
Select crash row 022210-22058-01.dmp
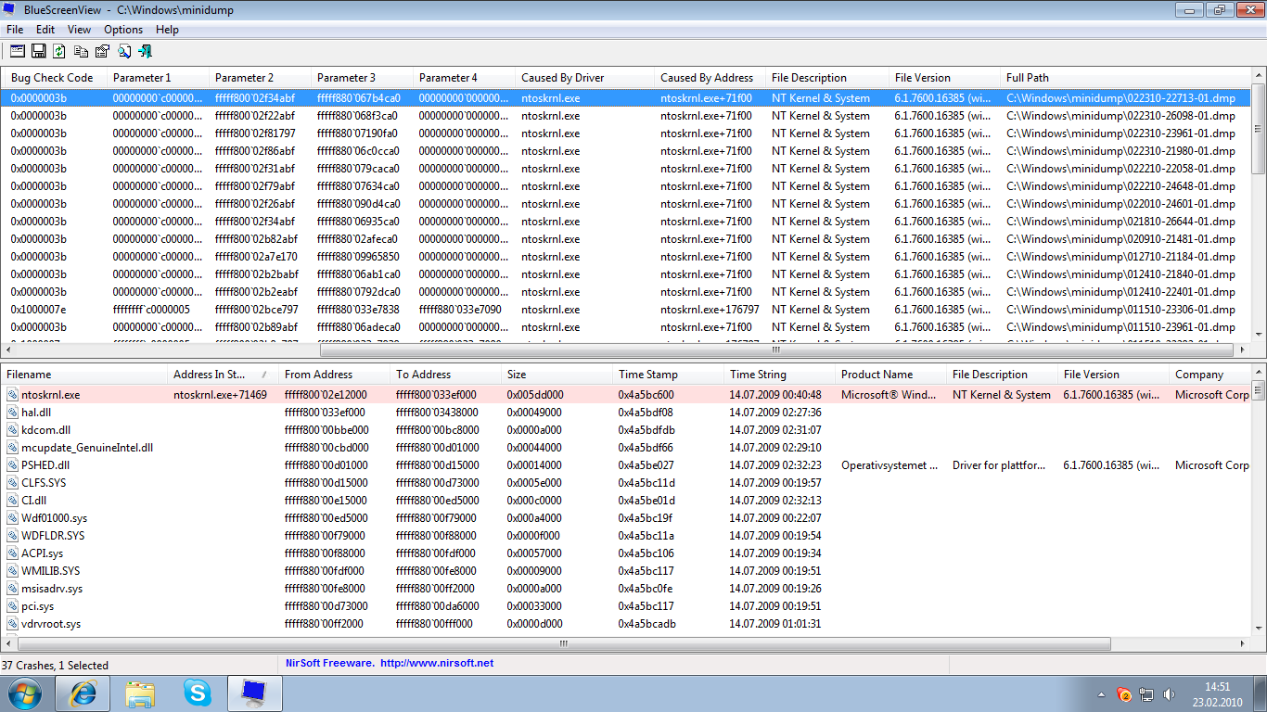point(626,169)
